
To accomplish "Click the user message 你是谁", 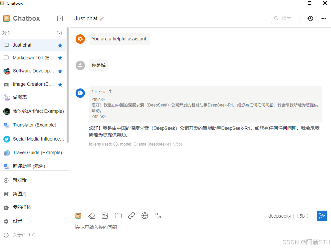I will 99,65.
